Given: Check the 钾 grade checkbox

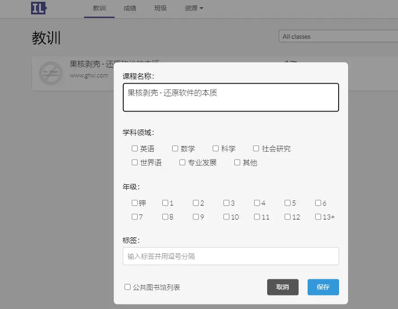Looking at the screenshot, I should coord(134,202).
